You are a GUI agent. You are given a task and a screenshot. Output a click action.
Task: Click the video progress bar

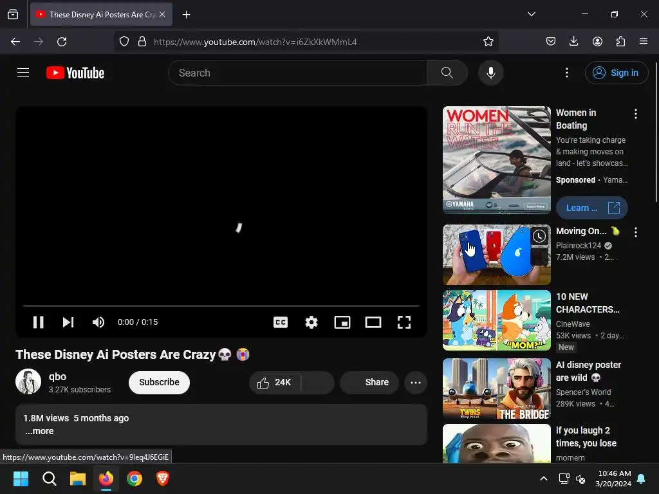pos(221,306)
